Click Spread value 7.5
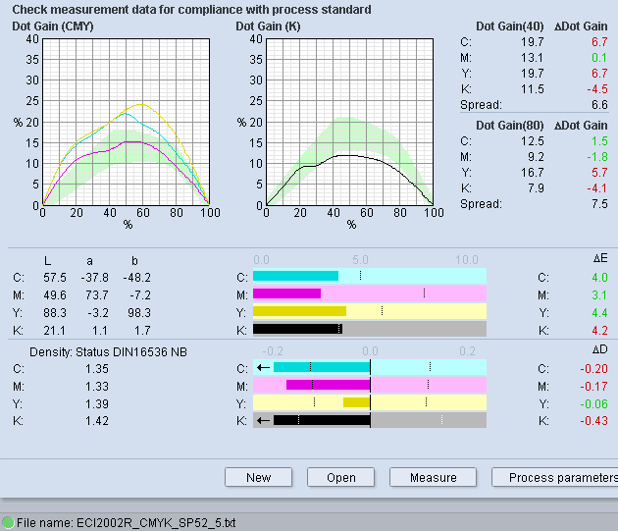This screenshot has width=618, height=531. coord(599,203)
